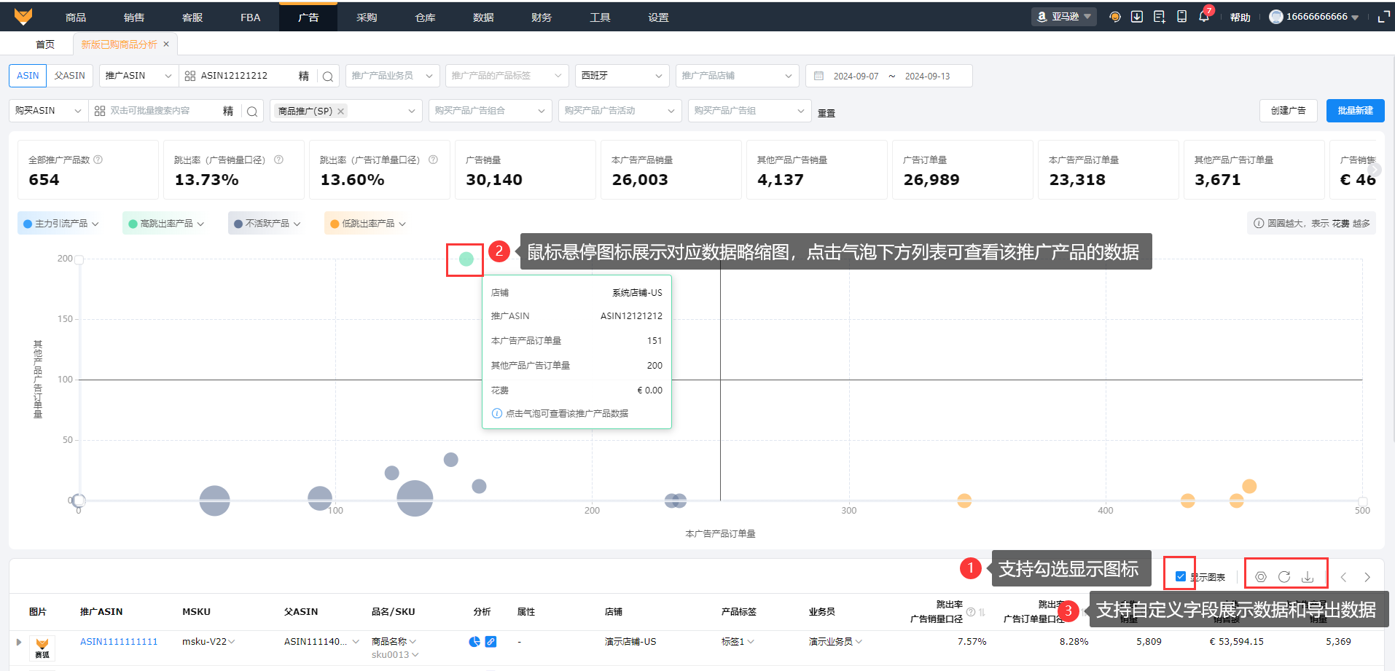The image size is (1395, 671).
Task: Open custom column settings hexagon icon
Action: pos(1261,577)
